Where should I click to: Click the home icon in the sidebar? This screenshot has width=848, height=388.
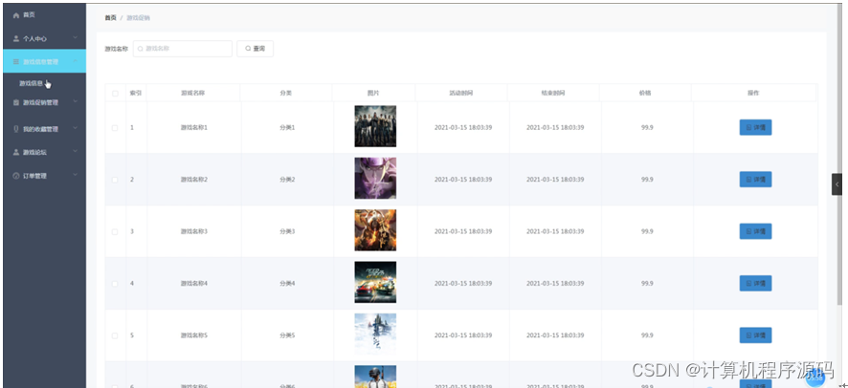[15, 15]
